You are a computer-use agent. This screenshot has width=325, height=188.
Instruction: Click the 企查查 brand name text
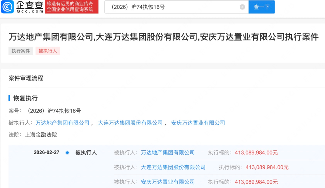[x=30, y=4]
